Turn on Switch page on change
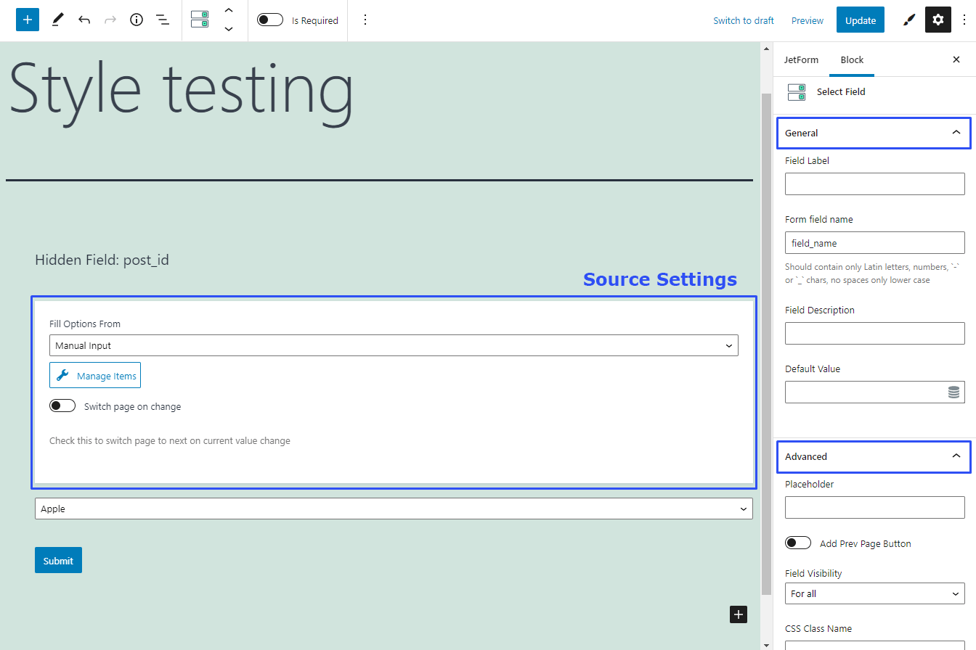Viewport: 976px width, 650px height. [x=62, y=406]
